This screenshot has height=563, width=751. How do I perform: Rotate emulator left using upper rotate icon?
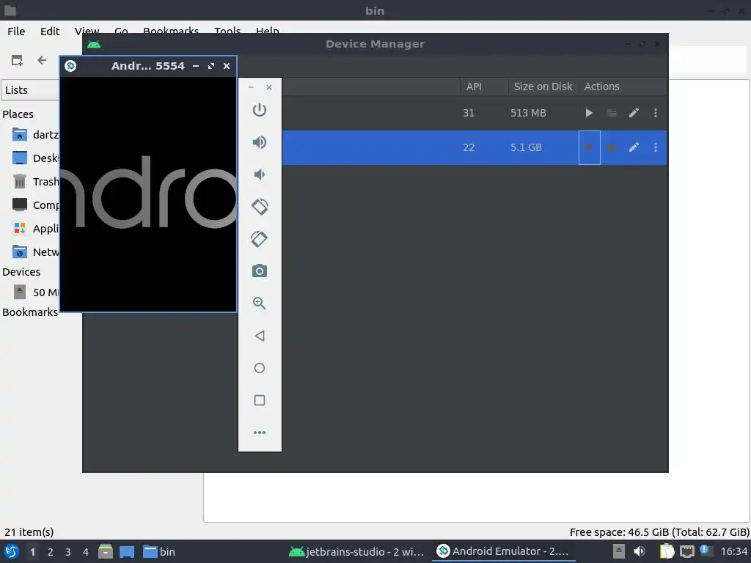tap(259, 207)
